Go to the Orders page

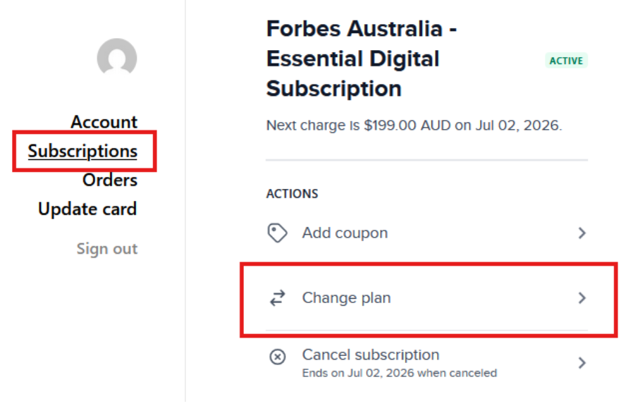pos(109,180)
